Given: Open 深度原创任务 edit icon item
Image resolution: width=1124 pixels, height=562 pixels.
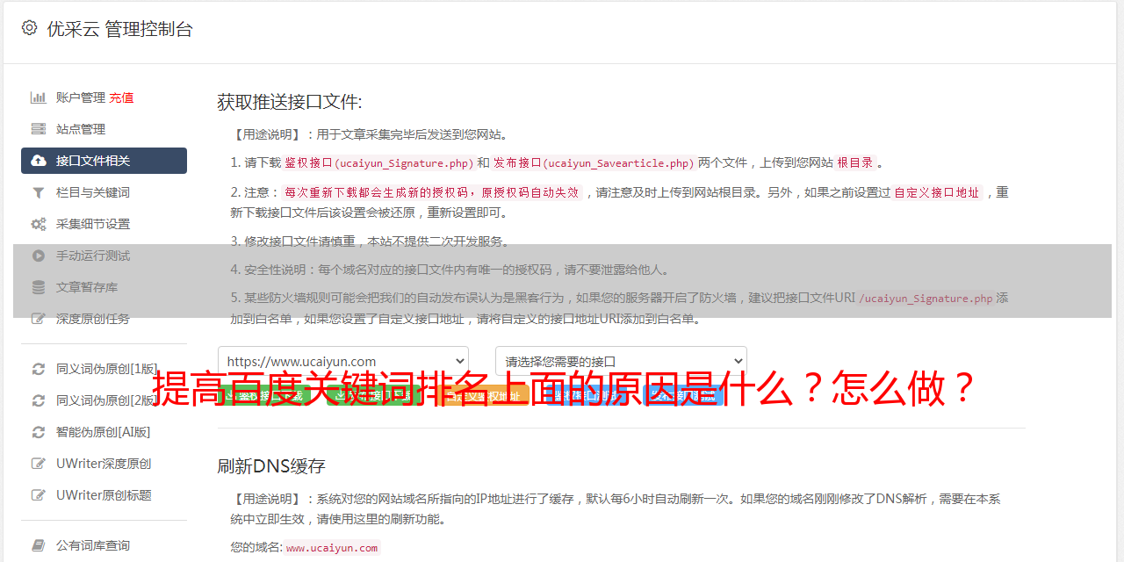Looking at the screenshot, I should click(x=39, y=319).
